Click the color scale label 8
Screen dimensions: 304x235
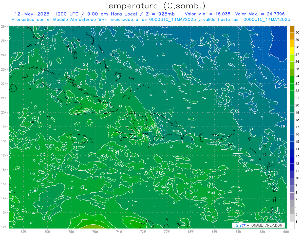(x=296, y=193)
